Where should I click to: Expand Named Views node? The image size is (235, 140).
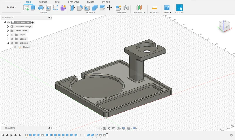click(8, 31)
